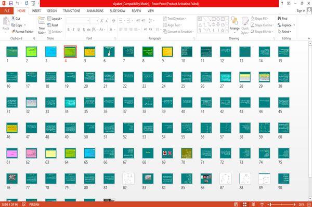Open the Layout dropdown
The width and height of the screenshot is (312, 207).
[55, 19]
